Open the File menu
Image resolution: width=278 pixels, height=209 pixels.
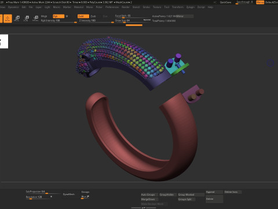click(31, 7)
